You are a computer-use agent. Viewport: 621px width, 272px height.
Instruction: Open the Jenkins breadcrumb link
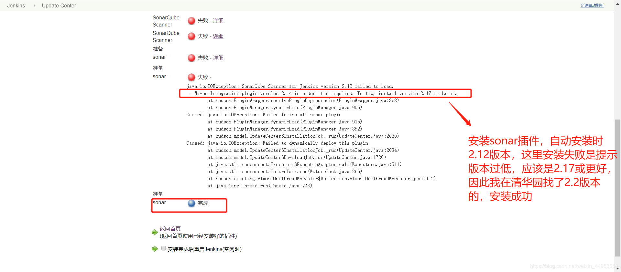coord(16,5)
